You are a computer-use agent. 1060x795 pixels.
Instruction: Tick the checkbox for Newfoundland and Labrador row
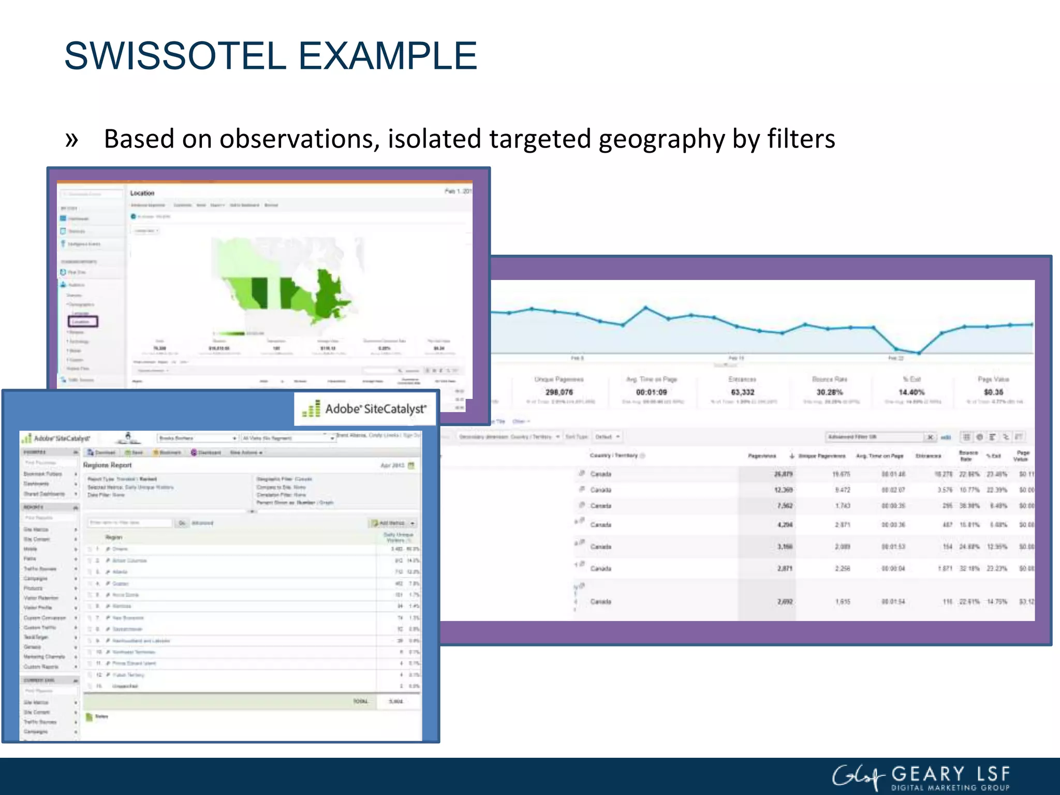pyautogui.click(x=90, y=641)
